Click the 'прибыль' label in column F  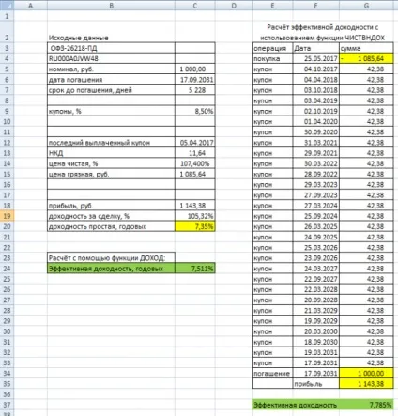(x=315, y=384)
